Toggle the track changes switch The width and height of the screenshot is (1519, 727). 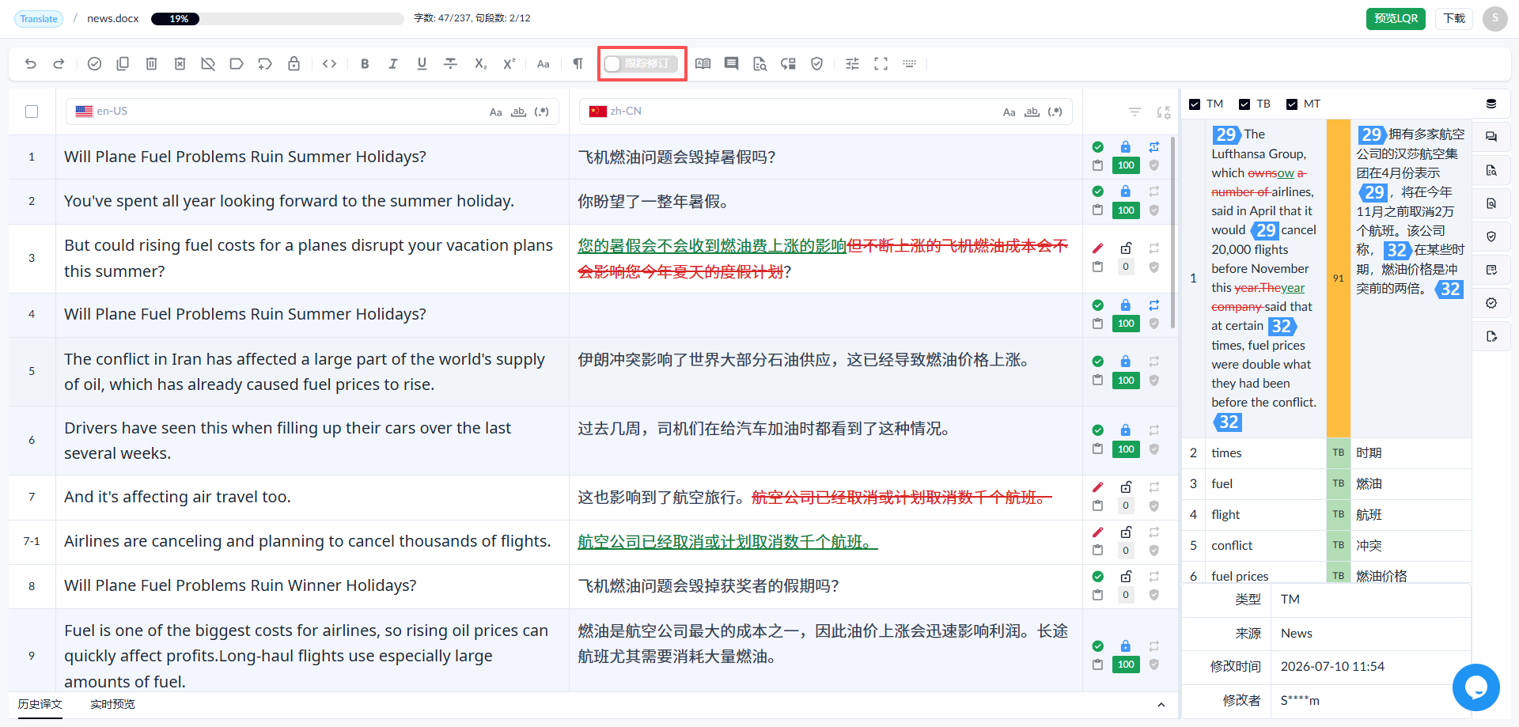pyautogui.click(x=641, y=64)
